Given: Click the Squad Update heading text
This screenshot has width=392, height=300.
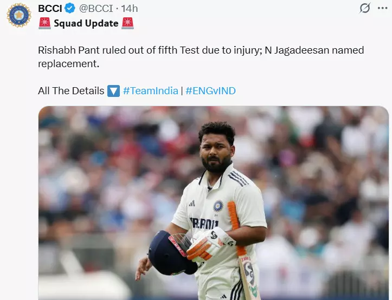Looking at the screenshot, I should point(86,23).
